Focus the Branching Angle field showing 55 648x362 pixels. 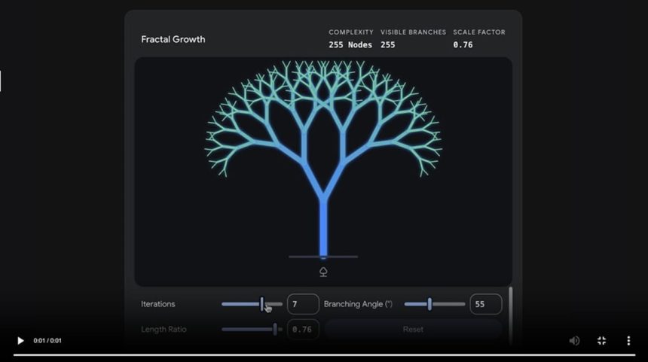point(485,304)
